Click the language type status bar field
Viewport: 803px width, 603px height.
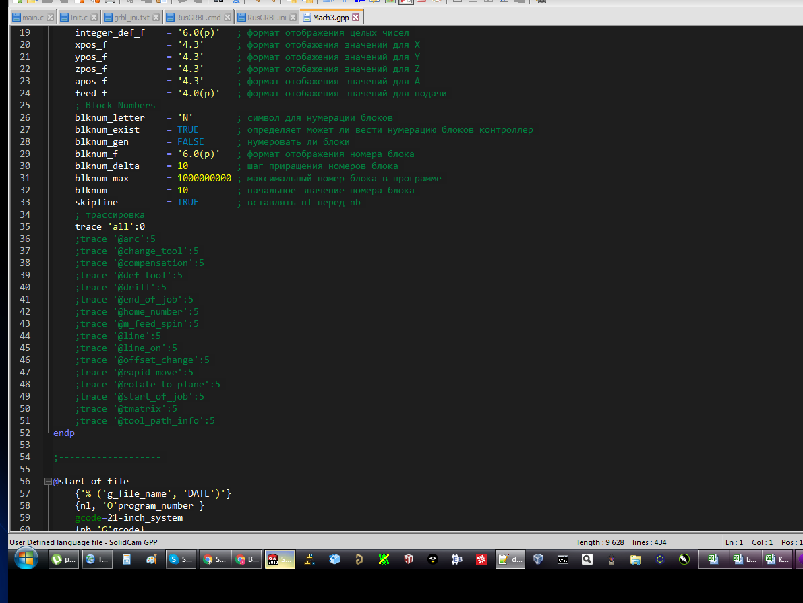[84, 542]
